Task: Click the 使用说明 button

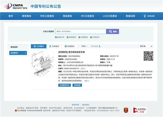Action: (x=149, y=16)
